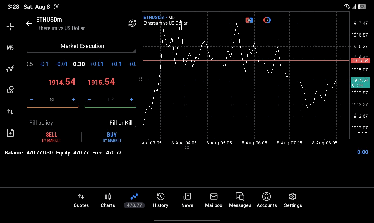Image resolution: width=374 pixels, height=223 pixels.
Task: Open the indicators icon in left sidebar
Action: click(x=10, y=69)
